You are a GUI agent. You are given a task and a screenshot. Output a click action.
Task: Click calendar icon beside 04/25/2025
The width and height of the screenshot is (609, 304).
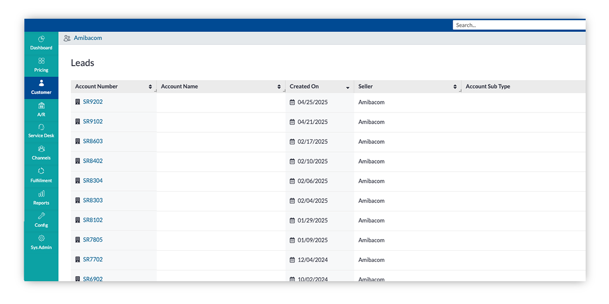pyautogui.click(x=292, y=102)
